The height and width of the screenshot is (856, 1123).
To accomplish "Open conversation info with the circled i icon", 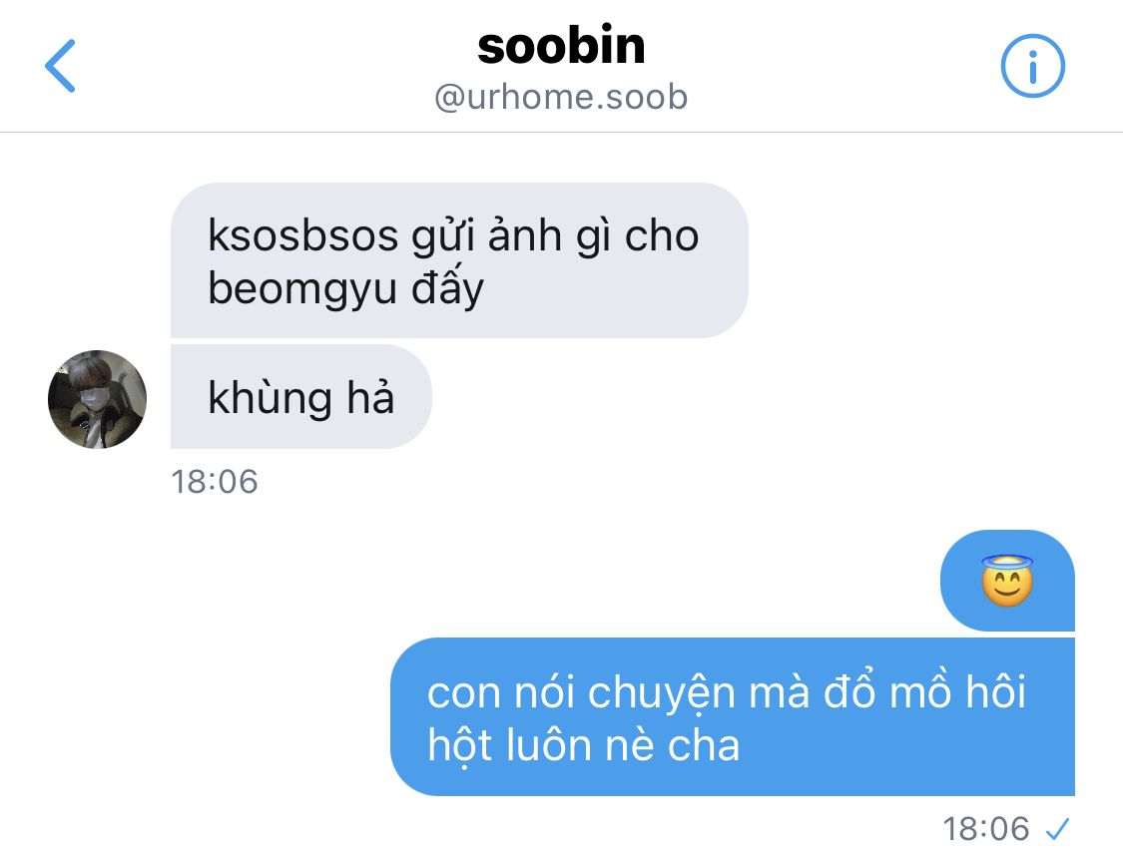I will tap(1032, 66).
